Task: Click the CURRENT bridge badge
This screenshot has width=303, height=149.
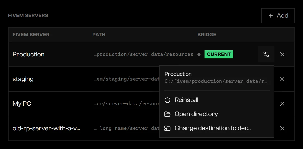Action: pyautogui.click(x=219, y=54)
